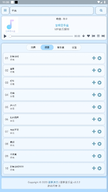This screenshot has width=108, height=192.
Task: Add song 01 to the list
Action: point(94,58)
